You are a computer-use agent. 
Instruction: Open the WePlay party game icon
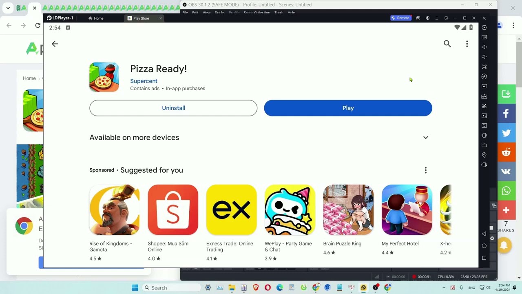[290, 210]
